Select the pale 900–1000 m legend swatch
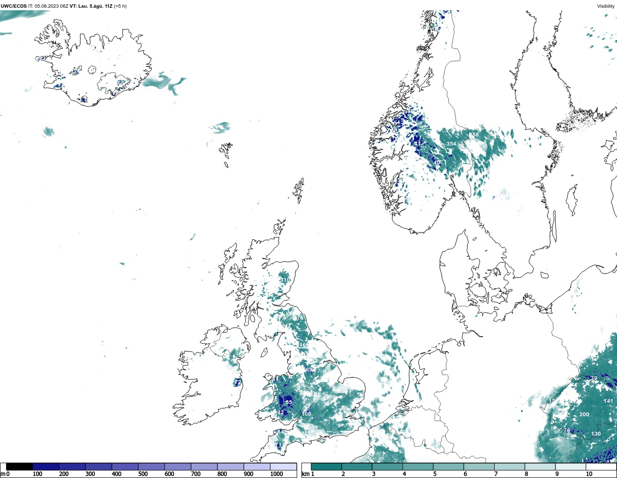 pyautogui.click(x=257, y=467)
